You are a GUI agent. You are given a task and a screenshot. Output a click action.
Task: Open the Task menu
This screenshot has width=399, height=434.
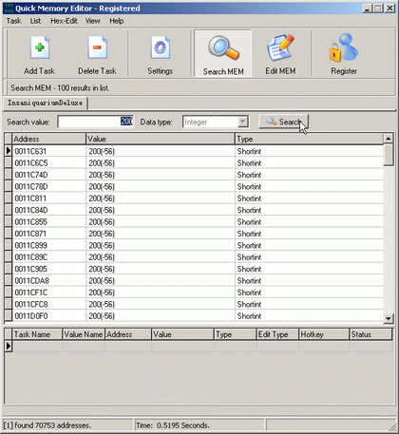13,21
